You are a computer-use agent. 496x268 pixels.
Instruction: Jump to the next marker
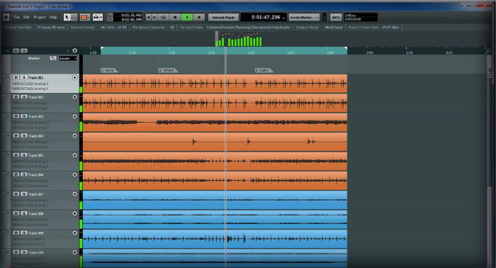[154, 17]
